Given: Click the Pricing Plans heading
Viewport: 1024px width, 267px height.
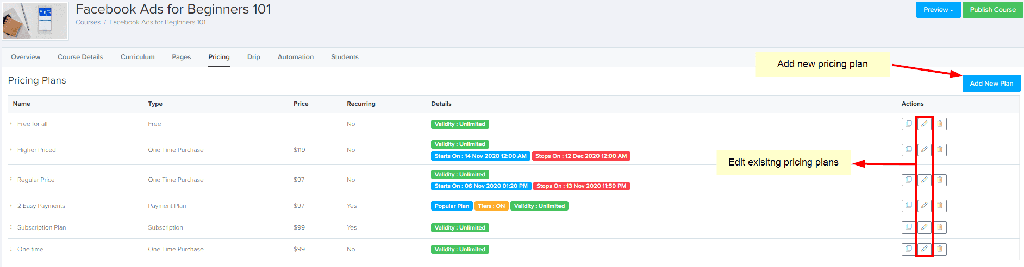Looking at the screenshot, I should (37, 80).
